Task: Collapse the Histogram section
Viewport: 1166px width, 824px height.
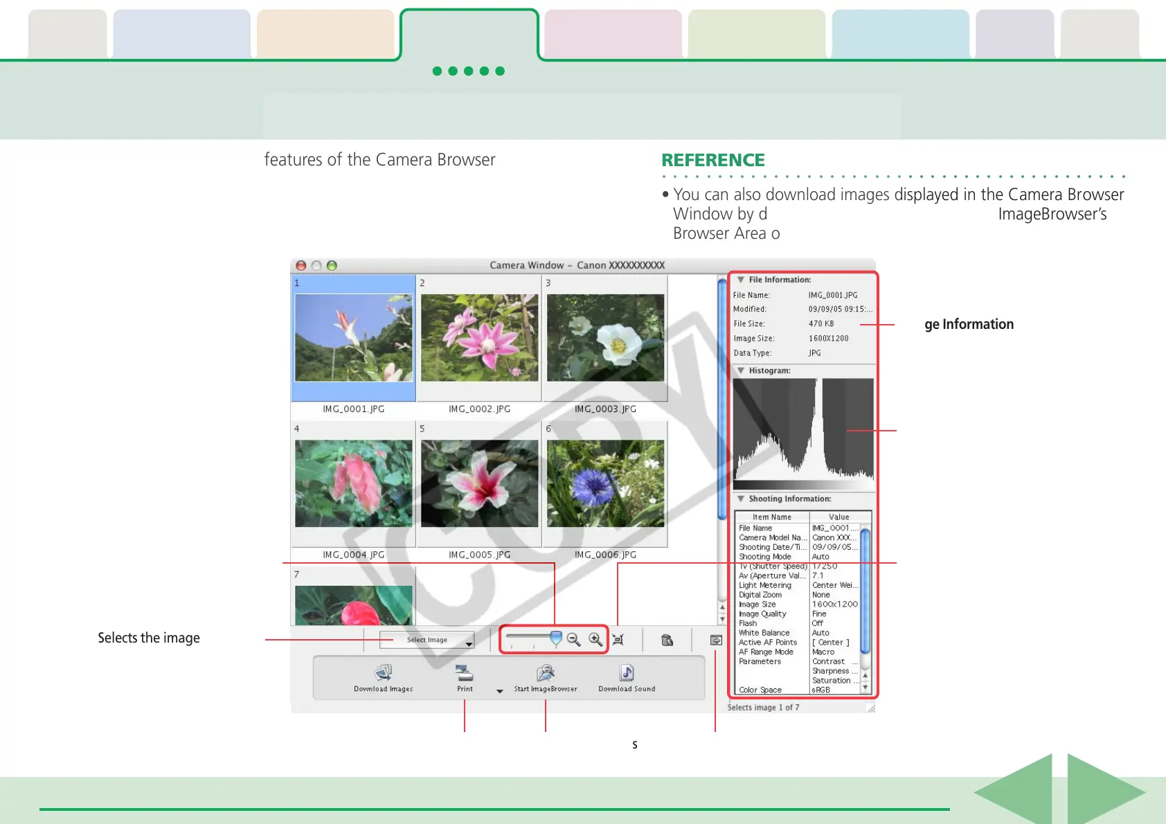Action: tap(741, 370)
